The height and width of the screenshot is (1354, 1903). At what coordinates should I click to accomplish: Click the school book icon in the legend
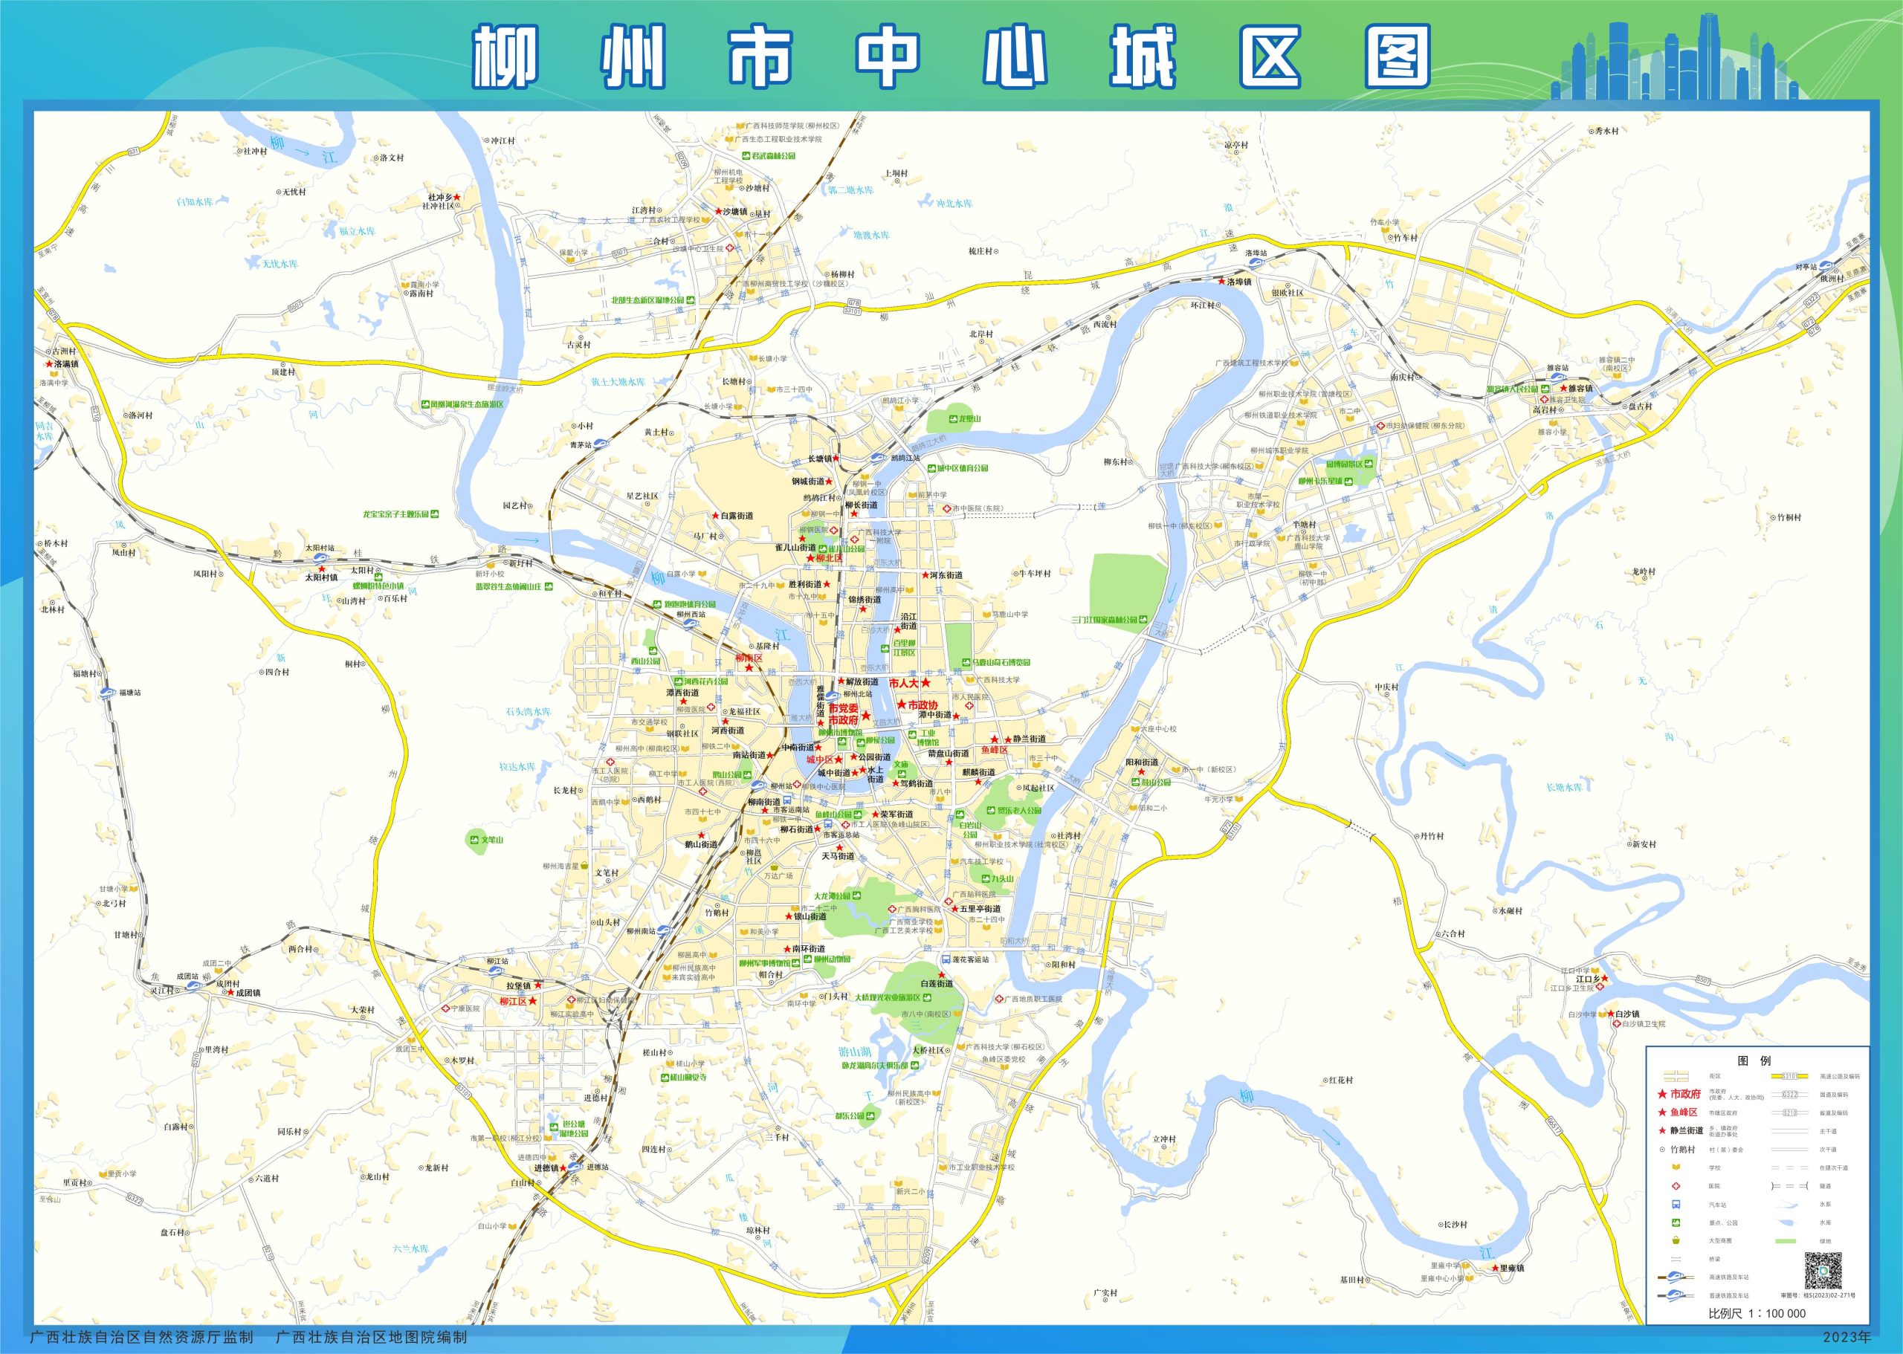(x=1676, y=1167)
